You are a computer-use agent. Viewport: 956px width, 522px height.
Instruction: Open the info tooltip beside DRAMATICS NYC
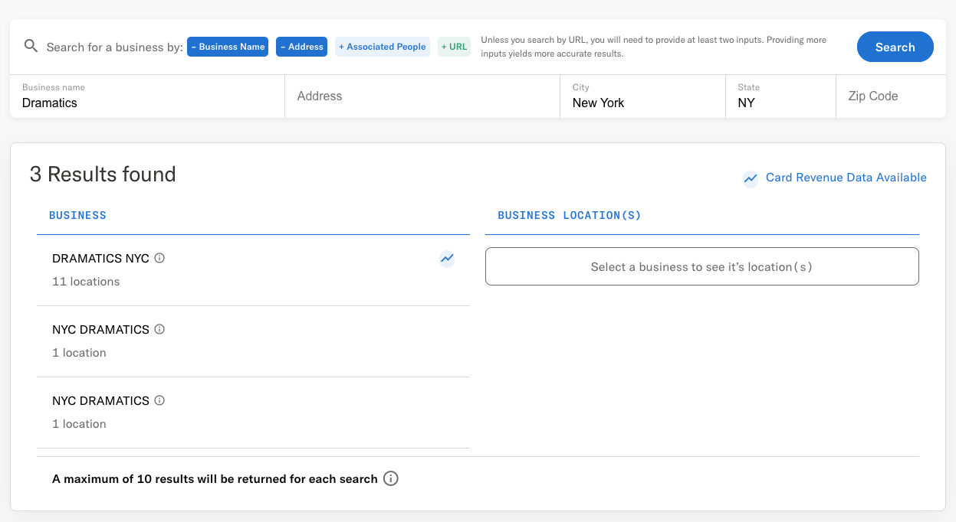[159, 258]
